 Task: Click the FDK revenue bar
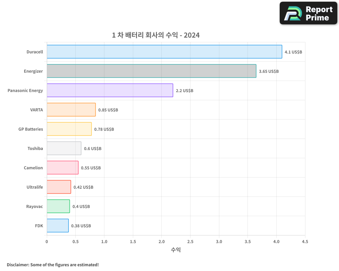58,226
